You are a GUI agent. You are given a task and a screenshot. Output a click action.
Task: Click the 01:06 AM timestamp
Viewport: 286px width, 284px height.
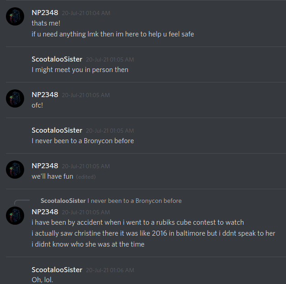110,270
